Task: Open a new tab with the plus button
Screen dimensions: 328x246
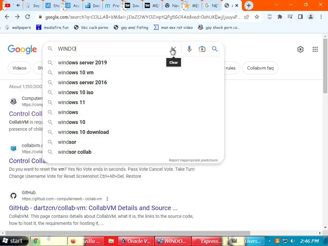Action: click(249, 6)
